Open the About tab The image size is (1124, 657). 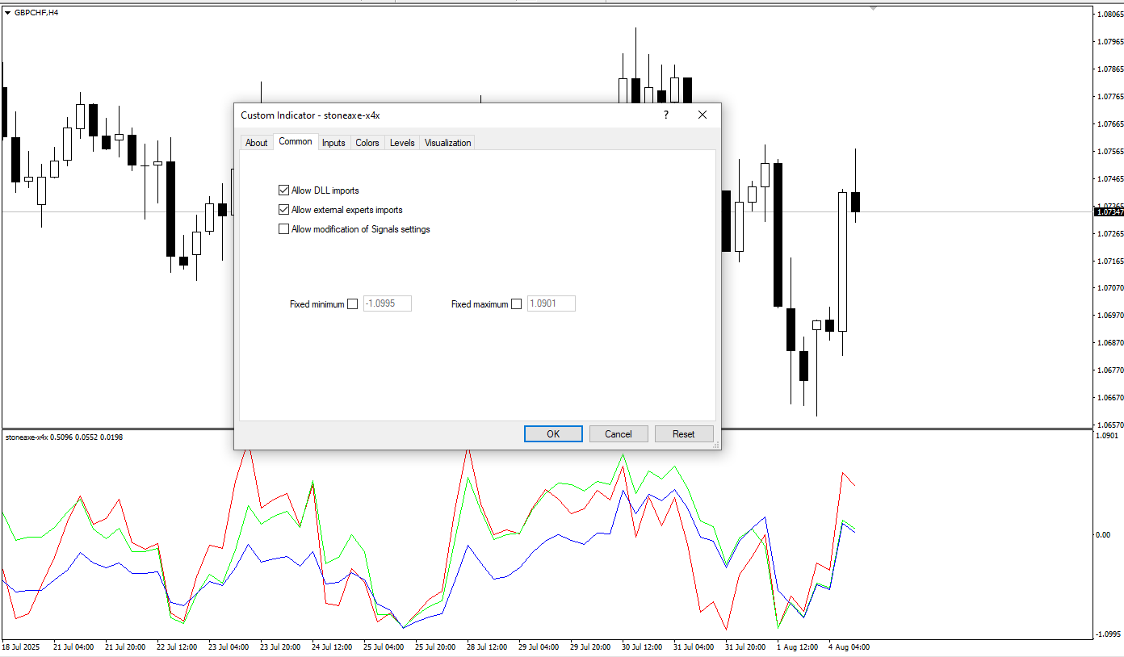click(256, 143)
